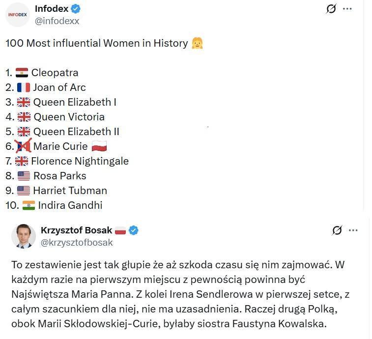Click the woman emoji after the History heading
This screenshot has width=372, height=339.
coord(197,43)
